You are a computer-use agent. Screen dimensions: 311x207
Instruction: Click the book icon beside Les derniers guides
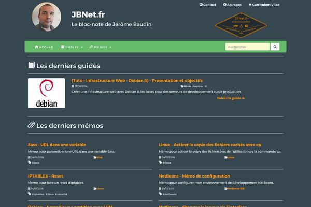[x=31, y=65]
